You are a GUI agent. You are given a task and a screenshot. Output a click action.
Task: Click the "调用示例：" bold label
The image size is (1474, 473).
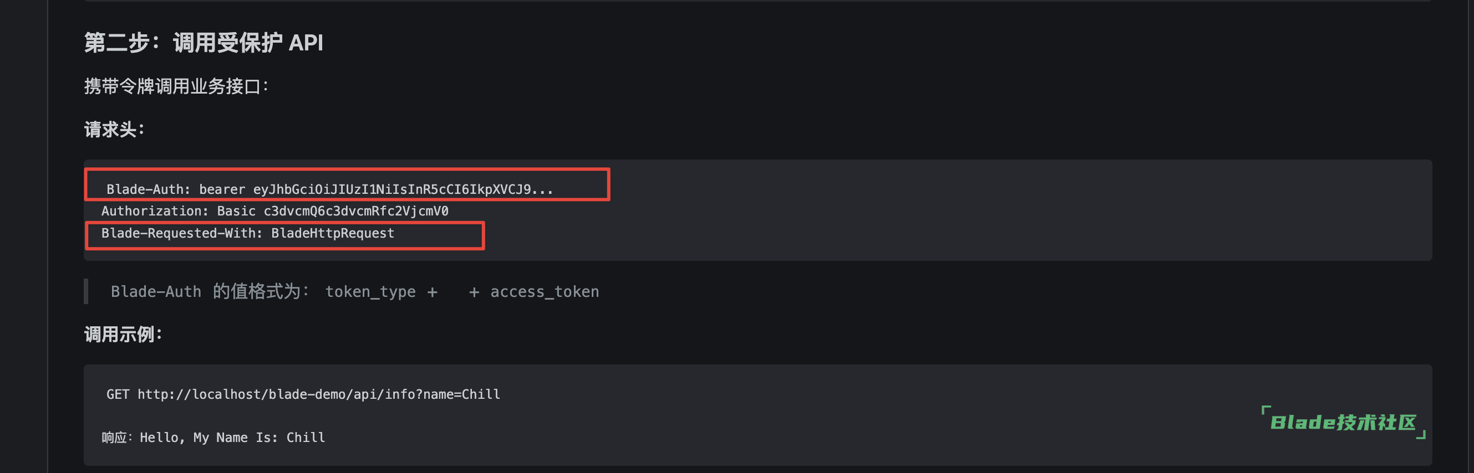point(123,334)
